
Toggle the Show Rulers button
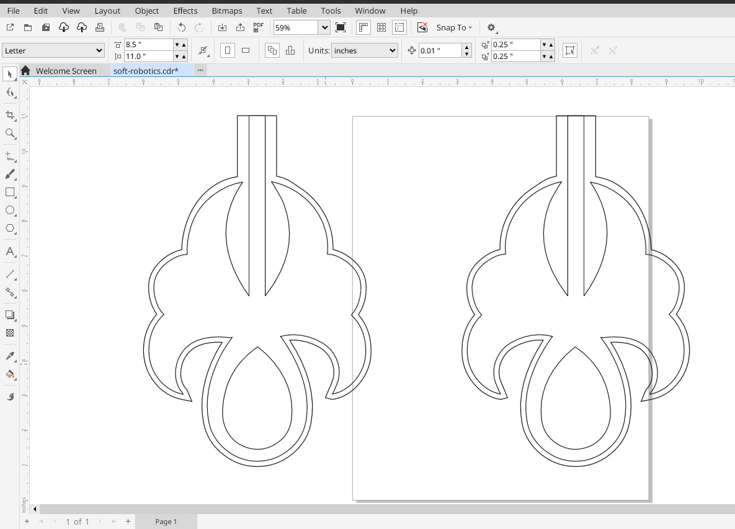(363, 28)
